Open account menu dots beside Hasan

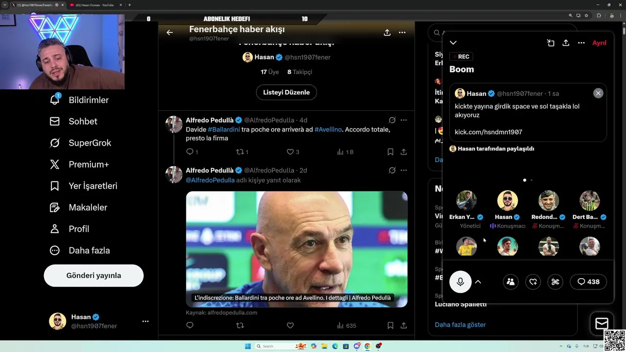pyautogui.click(x=145, y=321)
